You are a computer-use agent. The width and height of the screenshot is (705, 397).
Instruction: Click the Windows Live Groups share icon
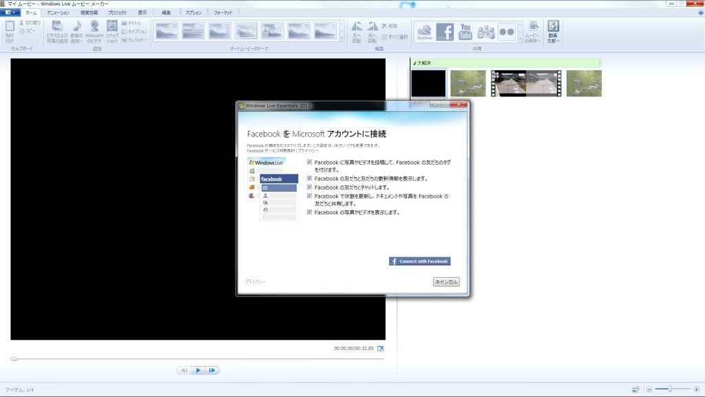point(485,32)
